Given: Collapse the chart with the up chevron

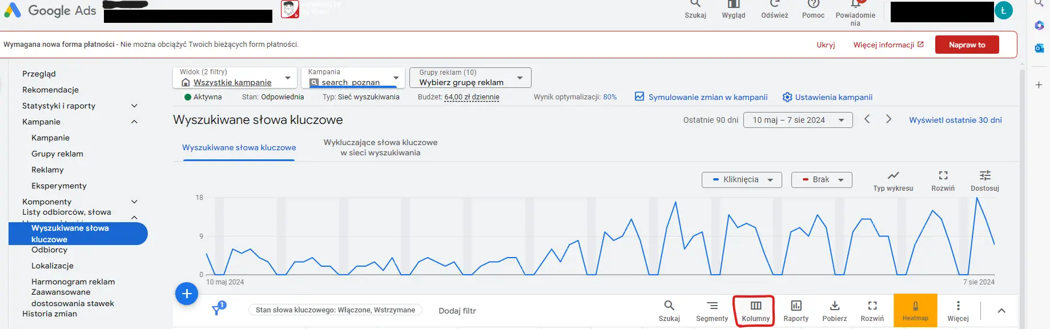Looking at the screenshot, I should click(1001, 311).
